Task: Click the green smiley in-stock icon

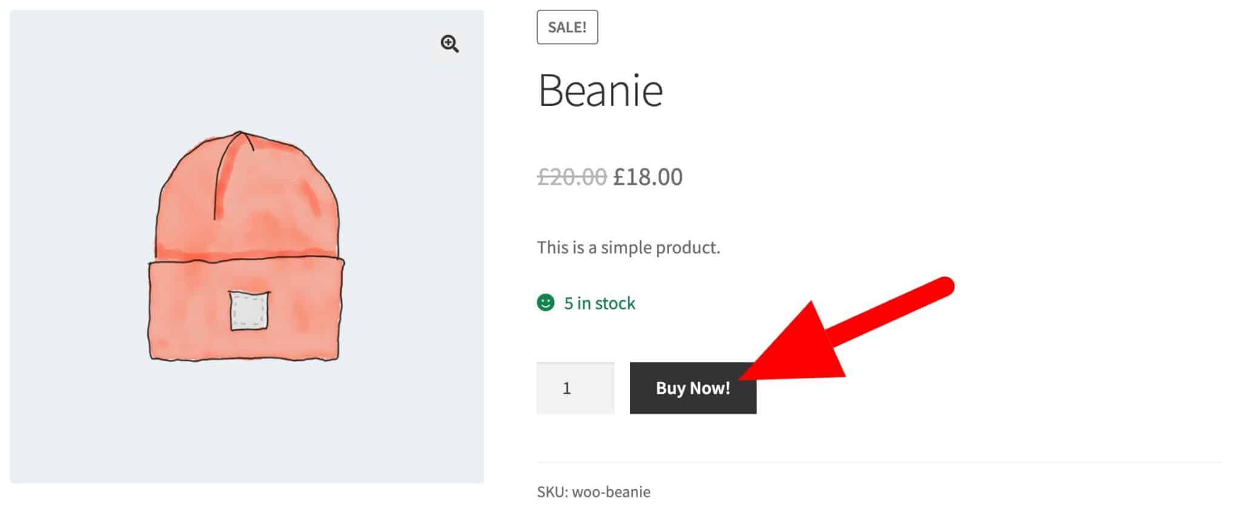Action: tap(545, 302)
